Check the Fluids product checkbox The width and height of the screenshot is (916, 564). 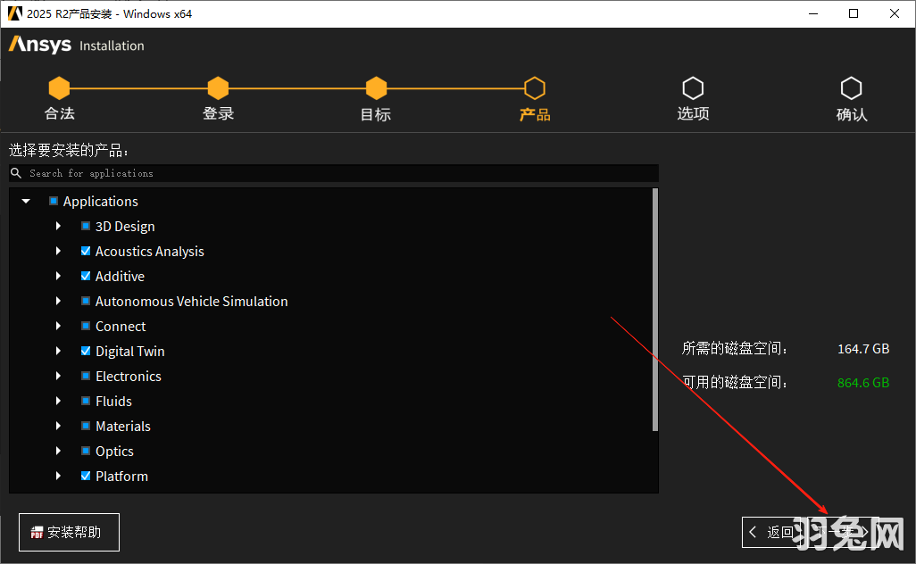tap(86, 401)
